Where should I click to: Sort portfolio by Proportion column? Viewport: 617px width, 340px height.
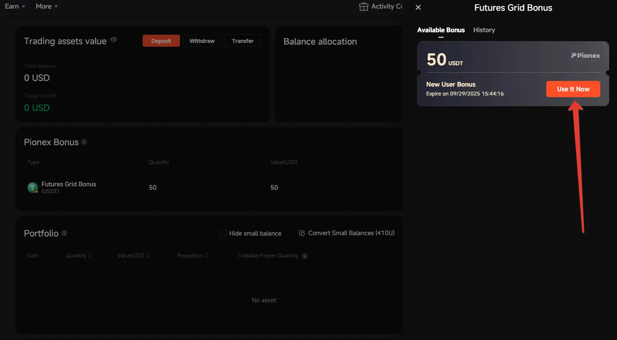[192, 256]
